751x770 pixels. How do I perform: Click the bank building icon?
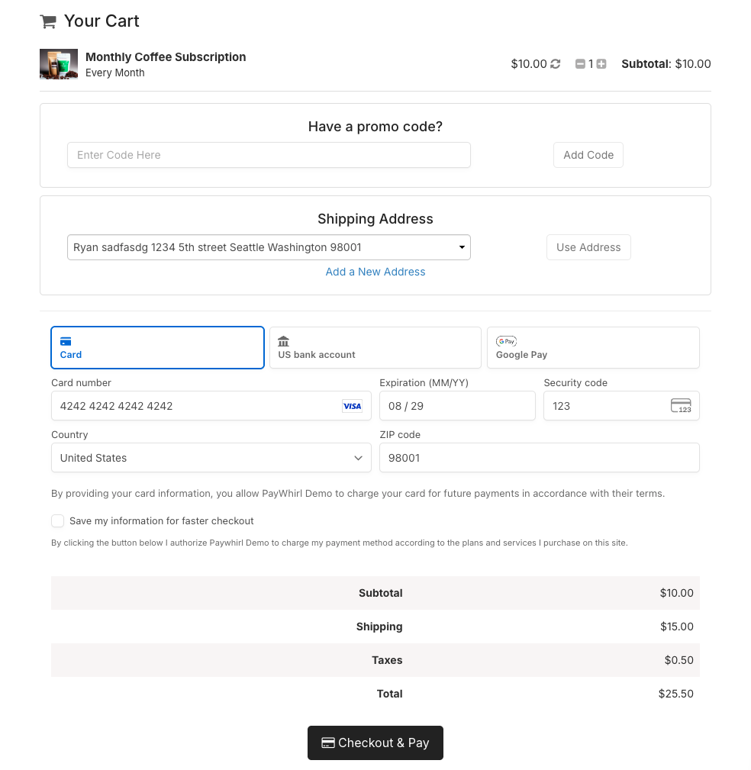pyautogui.click(x=283, y=341)
